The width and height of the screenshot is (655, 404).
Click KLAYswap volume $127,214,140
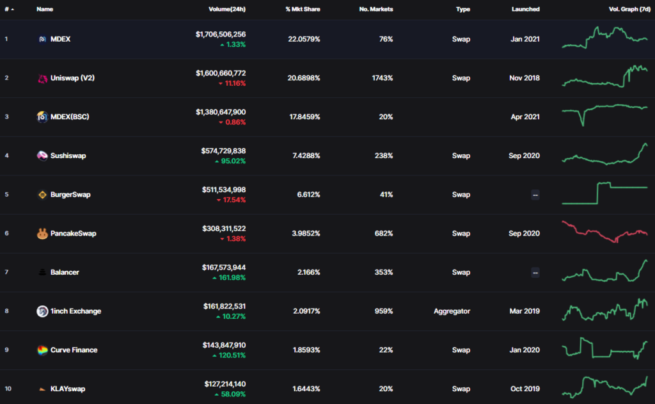tap(225, 384)
